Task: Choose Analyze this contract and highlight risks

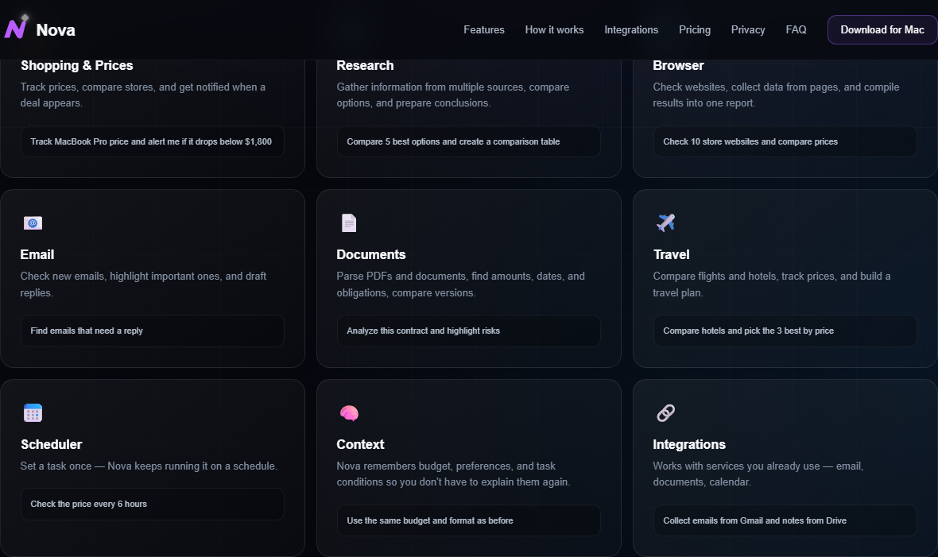Action: click(x=469, y=331)
